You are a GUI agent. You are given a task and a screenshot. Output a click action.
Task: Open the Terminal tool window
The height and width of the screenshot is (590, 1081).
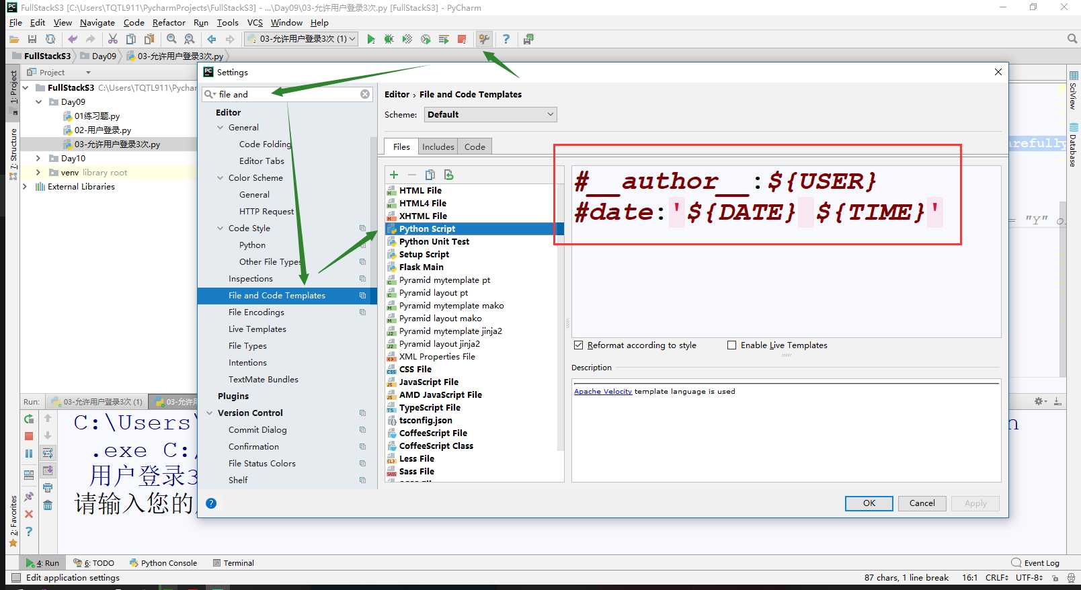233,563
